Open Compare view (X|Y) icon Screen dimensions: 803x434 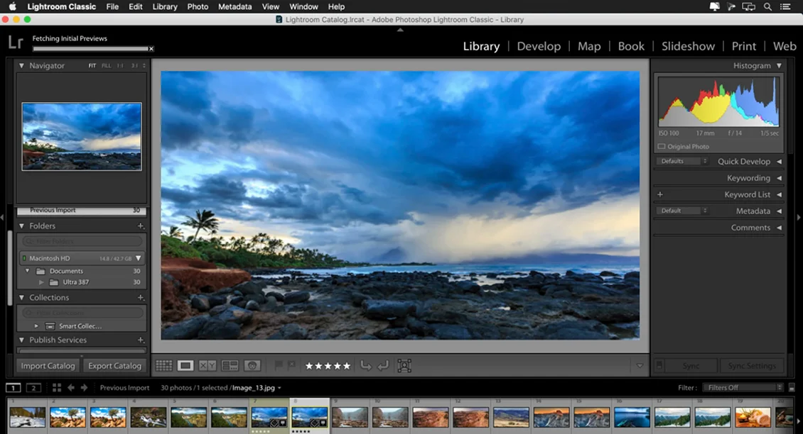[x=208, y=366]
